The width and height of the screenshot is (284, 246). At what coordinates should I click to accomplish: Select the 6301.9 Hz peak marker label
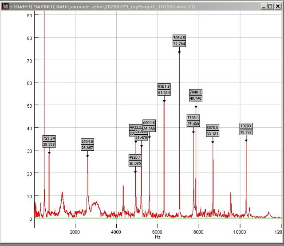[164, 90]
